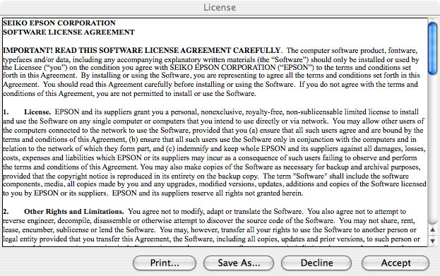Click the heading SEIKO EPSON CORPORATION
The height and width of the screenshot is (276, 440).
coord(59,23)
